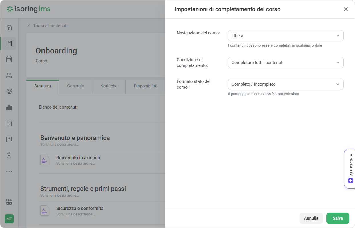The height and width of the screenshot is (228, 355).
Task: Click the book-shaped Courses sidebar icon
Action: tap(9, 43)
